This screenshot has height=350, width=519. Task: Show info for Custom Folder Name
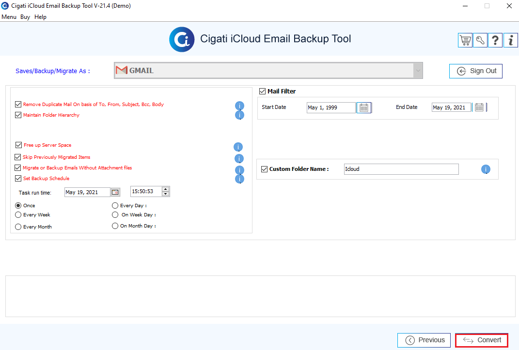tap(486, 169)
